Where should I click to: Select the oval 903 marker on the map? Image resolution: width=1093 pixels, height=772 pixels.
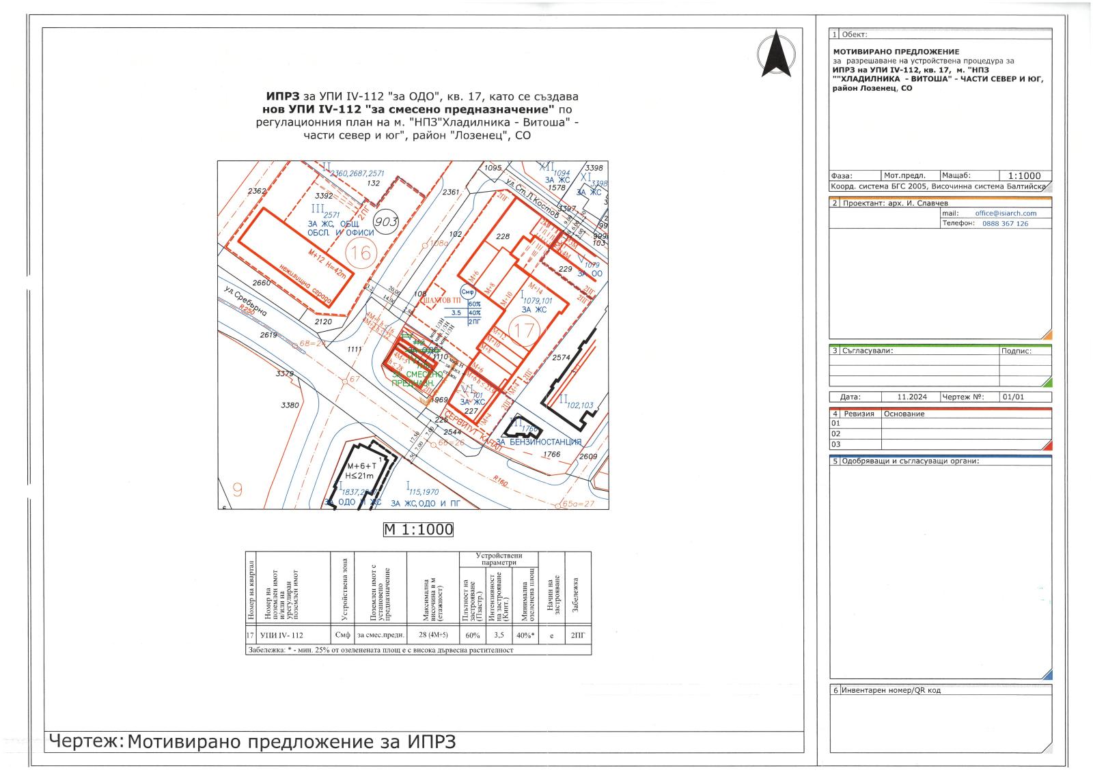pyautogui.click(x=386, y=221)
